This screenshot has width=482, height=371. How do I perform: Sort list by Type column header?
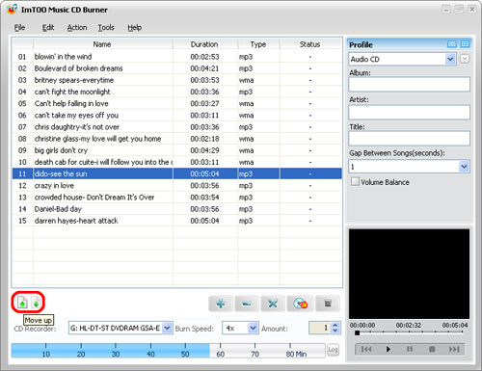258,44
